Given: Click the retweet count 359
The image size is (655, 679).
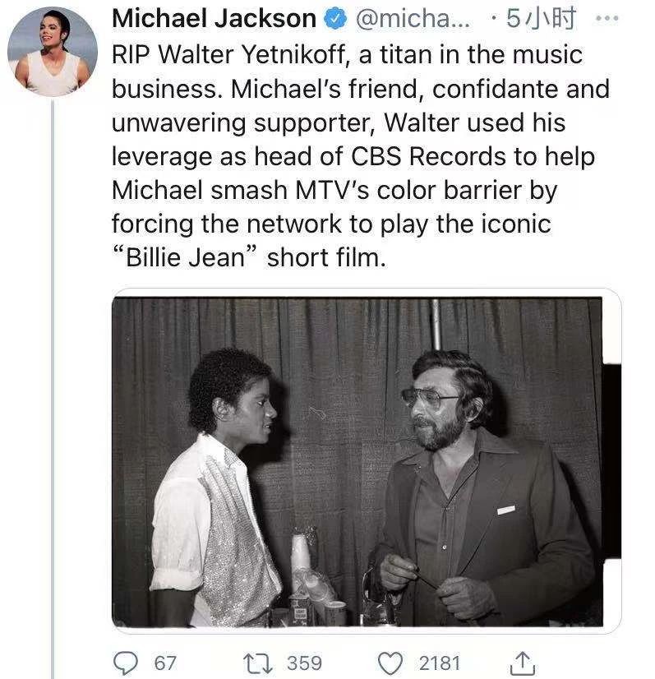Looking at the screenshot, I should (304, 663).
